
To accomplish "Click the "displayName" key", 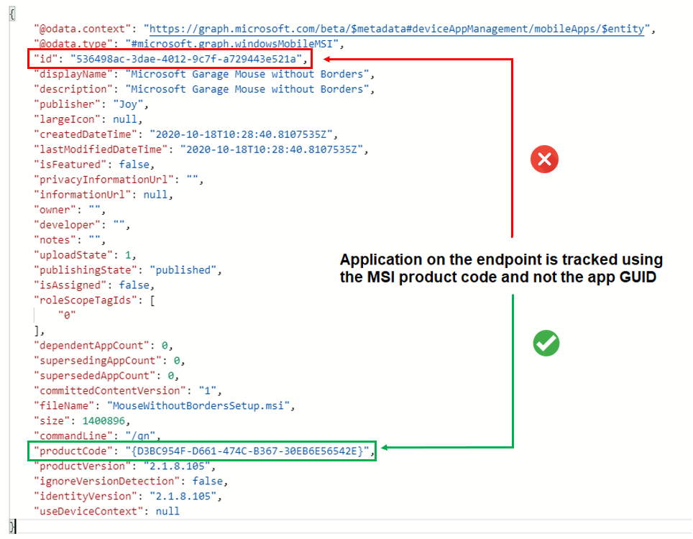I will coord(73,74).
